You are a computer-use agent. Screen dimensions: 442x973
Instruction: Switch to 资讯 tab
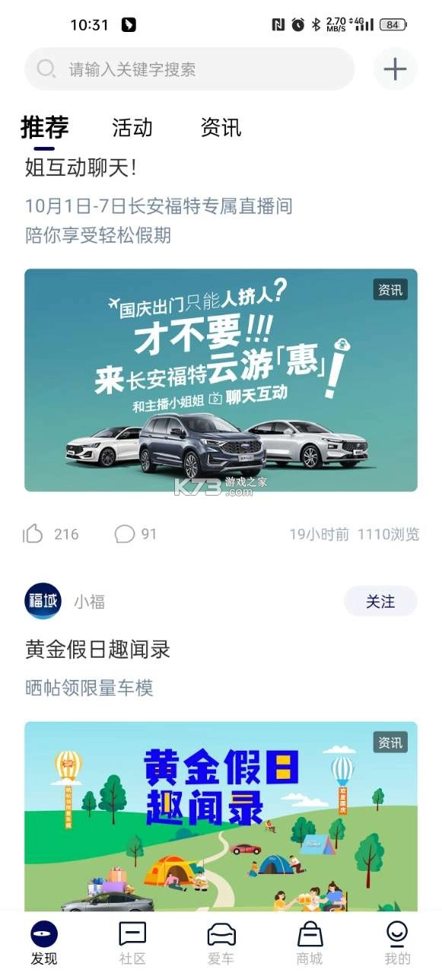click(x=221, y=128)
